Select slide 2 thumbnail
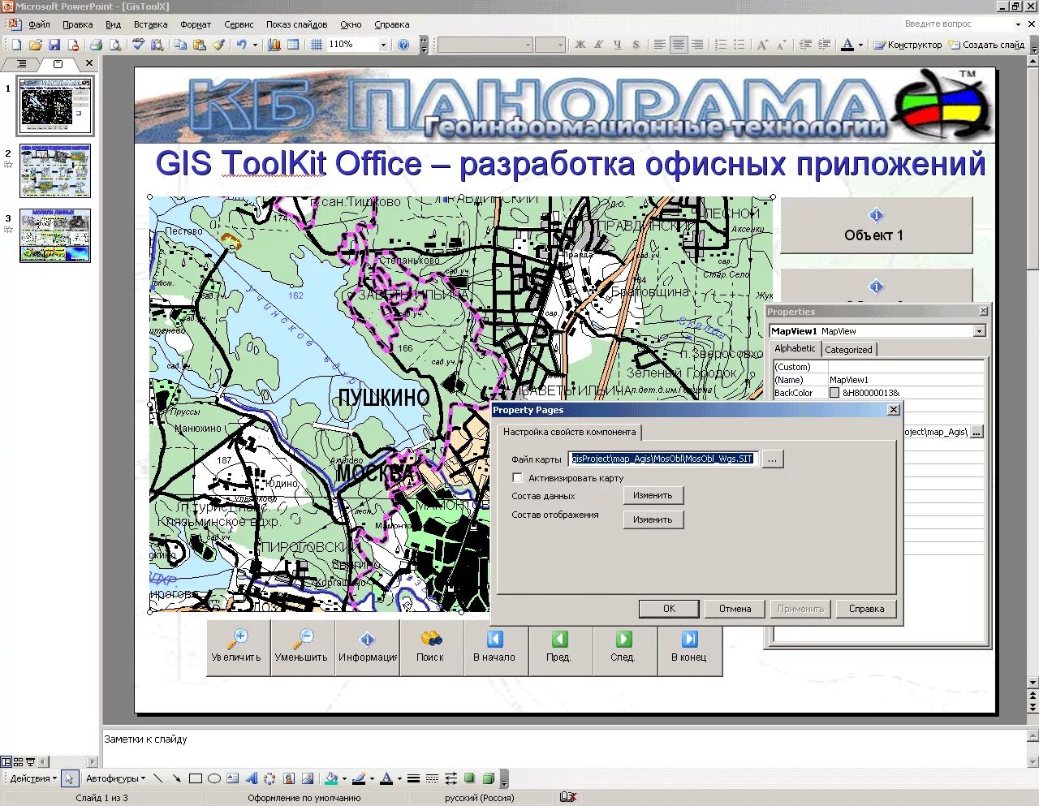Image resolution: width=1039 pixels, height=806 pixels. (55, 170)
